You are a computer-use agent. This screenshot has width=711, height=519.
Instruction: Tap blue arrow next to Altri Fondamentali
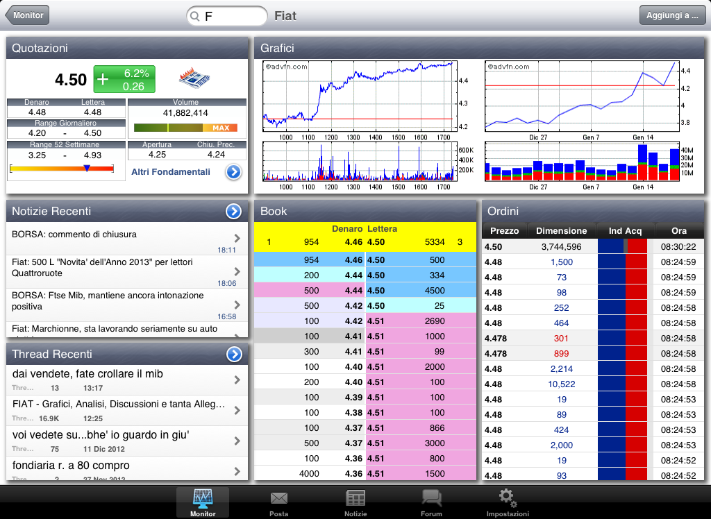(x=233, y=172)
